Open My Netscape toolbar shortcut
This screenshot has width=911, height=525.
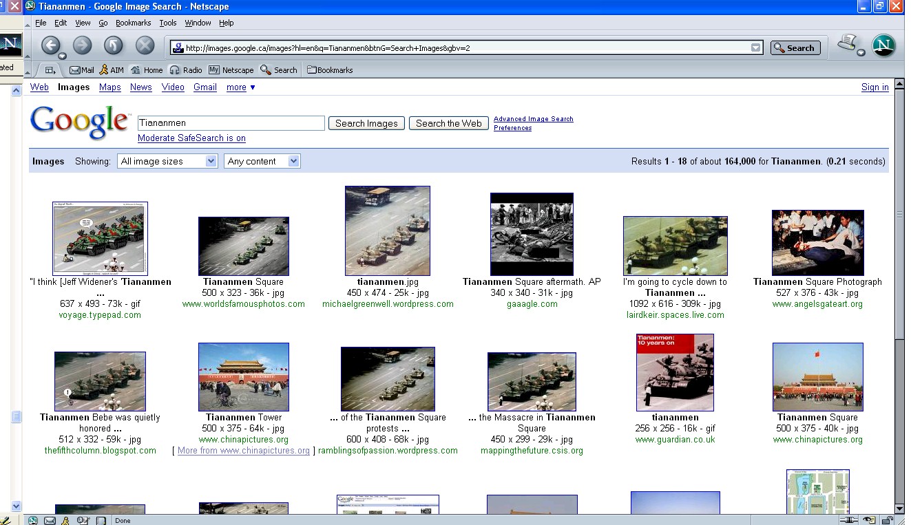coord(231,70)
